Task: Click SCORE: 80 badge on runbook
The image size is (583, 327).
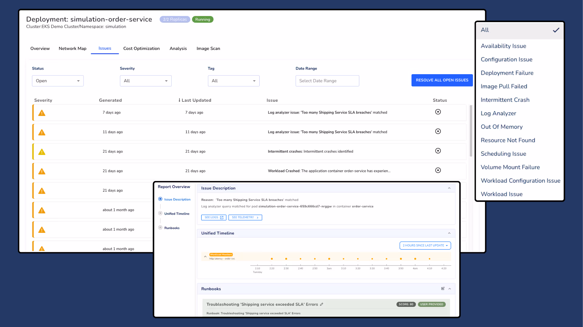Action: [x=406, y=304]
